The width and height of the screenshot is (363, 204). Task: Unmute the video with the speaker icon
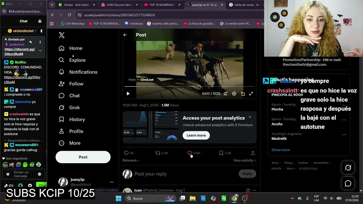pos(225,93)
